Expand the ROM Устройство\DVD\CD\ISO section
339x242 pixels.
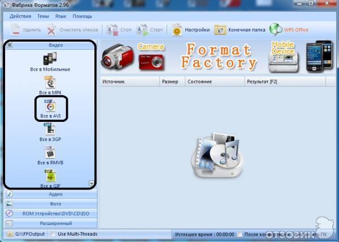(50, 213)
